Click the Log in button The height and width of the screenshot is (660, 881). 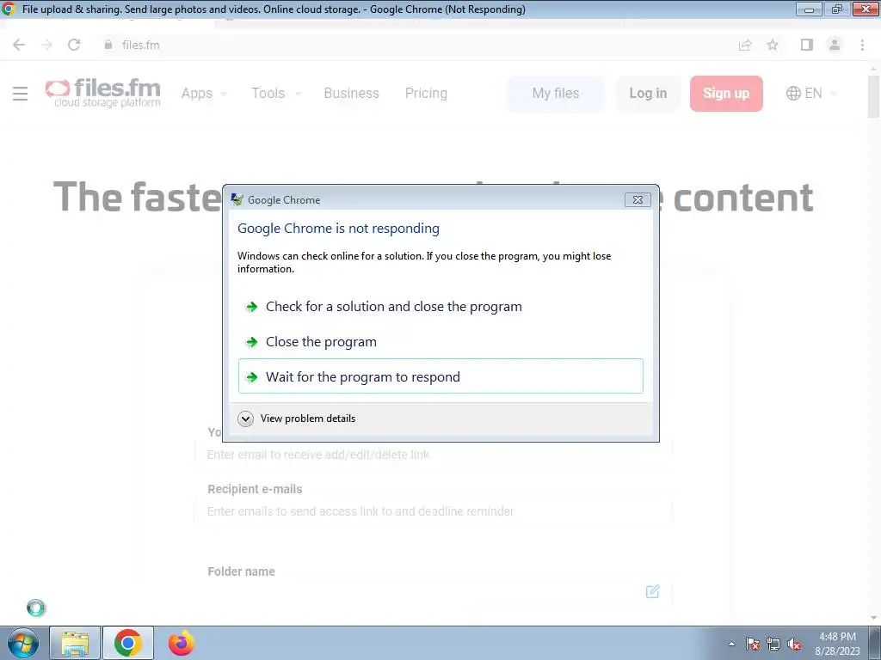pos(648,93)
